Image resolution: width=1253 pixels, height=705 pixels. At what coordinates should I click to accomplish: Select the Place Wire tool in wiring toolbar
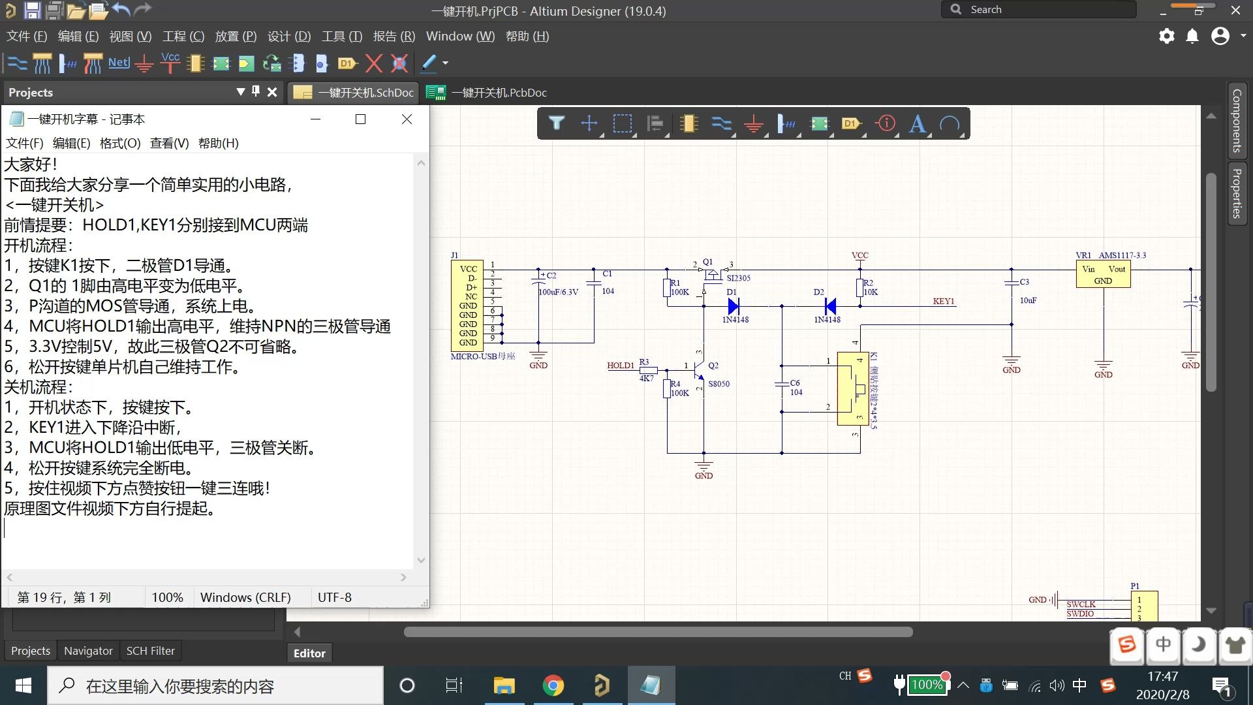[17, 63]
